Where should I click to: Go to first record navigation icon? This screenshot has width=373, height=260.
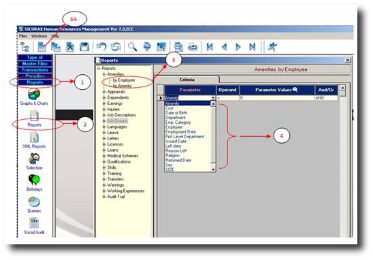210,47
